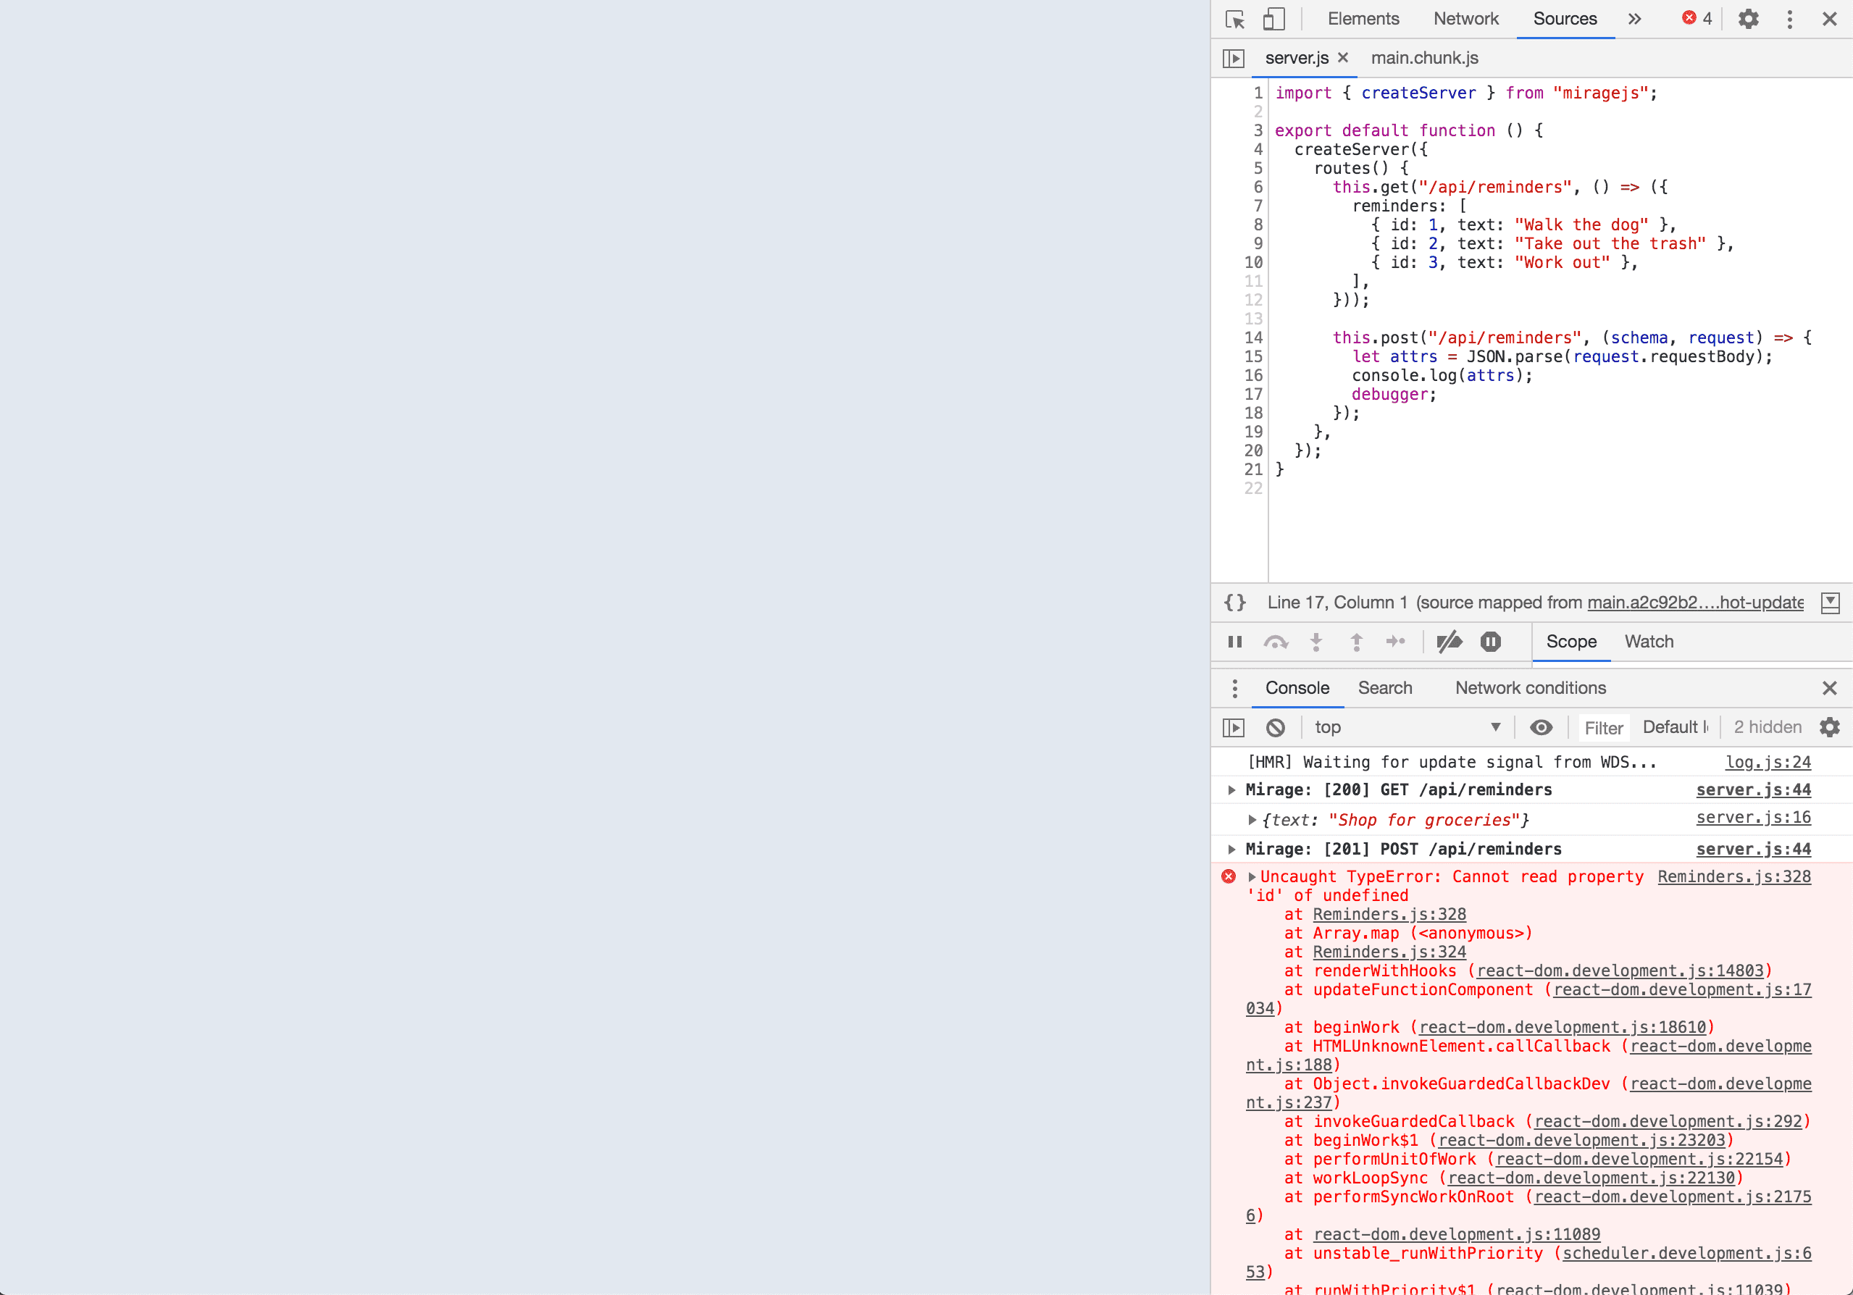Open server.js:44 link on POST row

[1753, 849]
